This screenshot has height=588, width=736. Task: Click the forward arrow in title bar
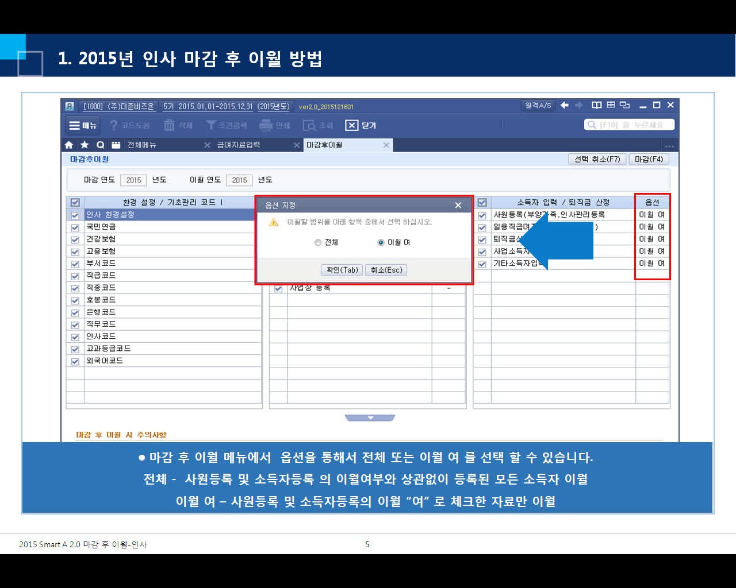point(579,105)
